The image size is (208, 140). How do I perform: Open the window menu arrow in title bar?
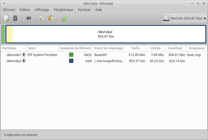[x=4, y=3]
